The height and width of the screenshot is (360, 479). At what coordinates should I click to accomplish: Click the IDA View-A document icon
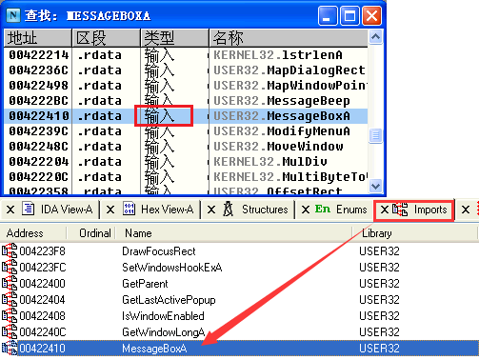click(29, 210)
